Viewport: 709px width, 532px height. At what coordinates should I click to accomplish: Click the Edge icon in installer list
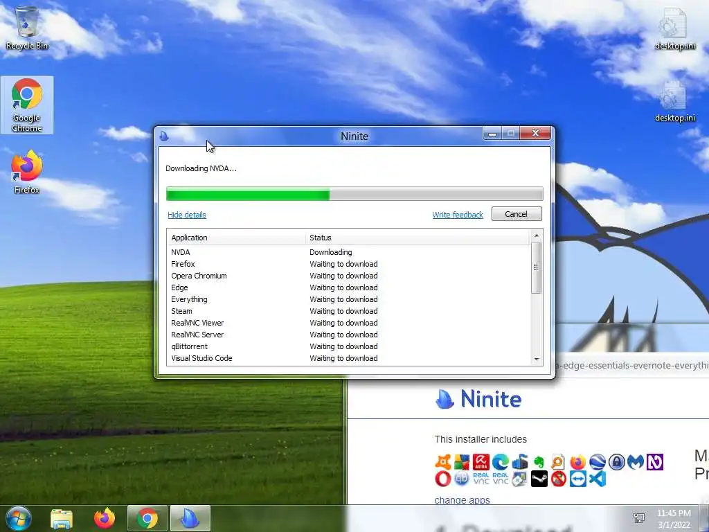coord(500,462)
